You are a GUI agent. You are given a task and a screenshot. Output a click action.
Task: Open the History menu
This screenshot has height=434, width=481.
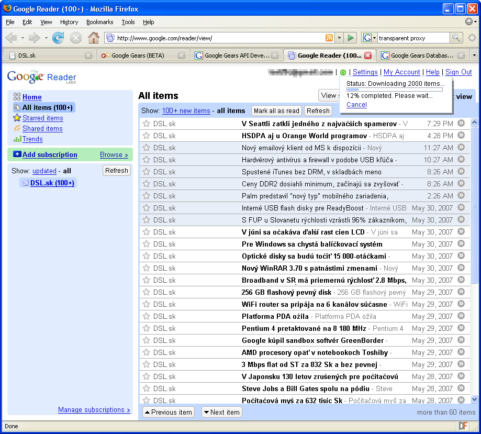[69, 22]
